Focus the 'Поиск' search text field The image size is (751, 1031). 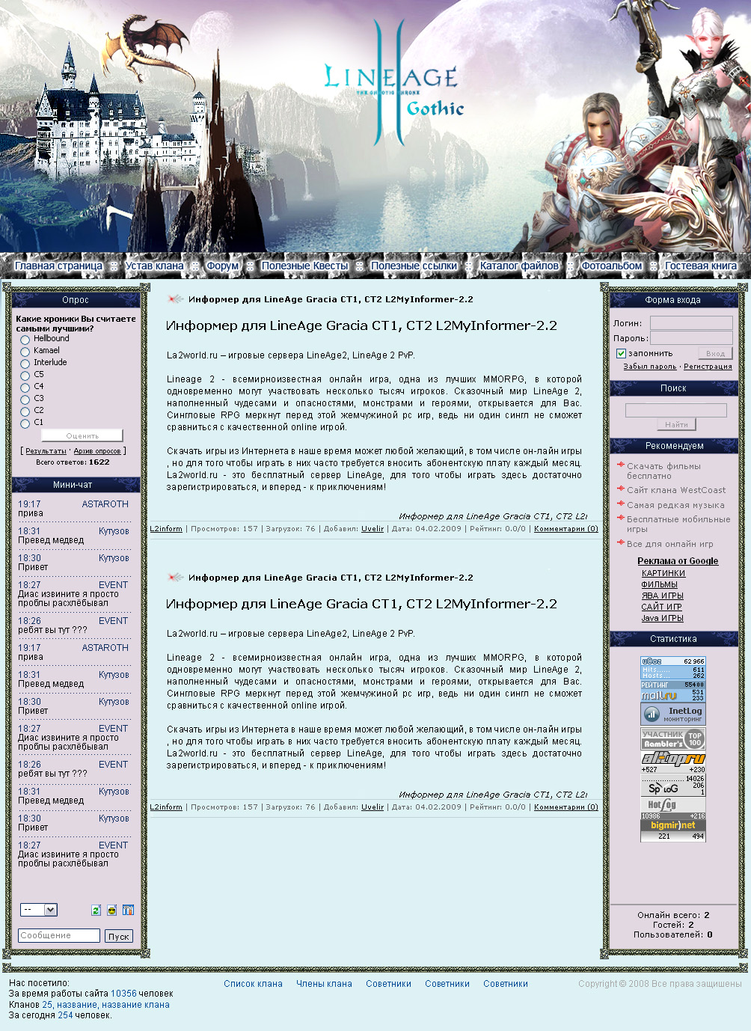676,410
